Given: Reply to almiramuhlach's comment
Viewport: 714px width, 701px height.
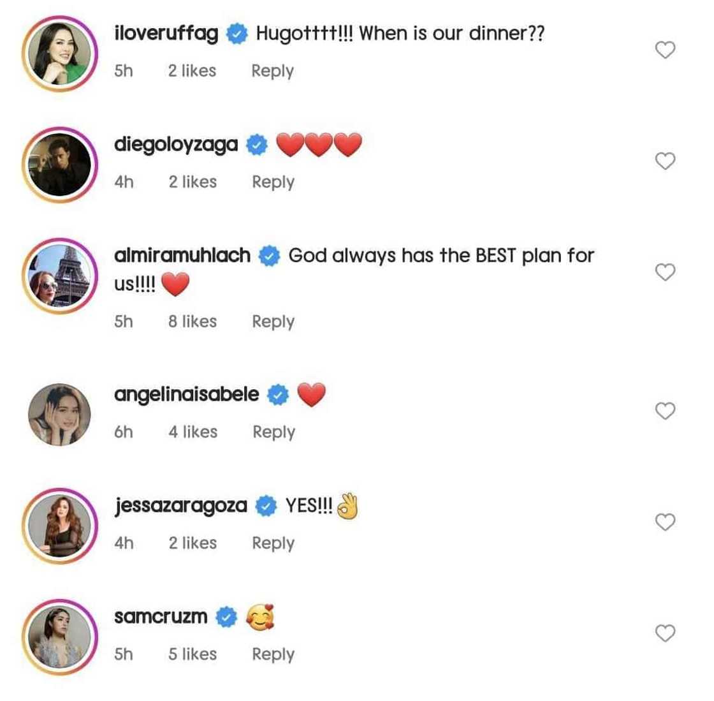Looking at the screenshot, I should 273,321.
